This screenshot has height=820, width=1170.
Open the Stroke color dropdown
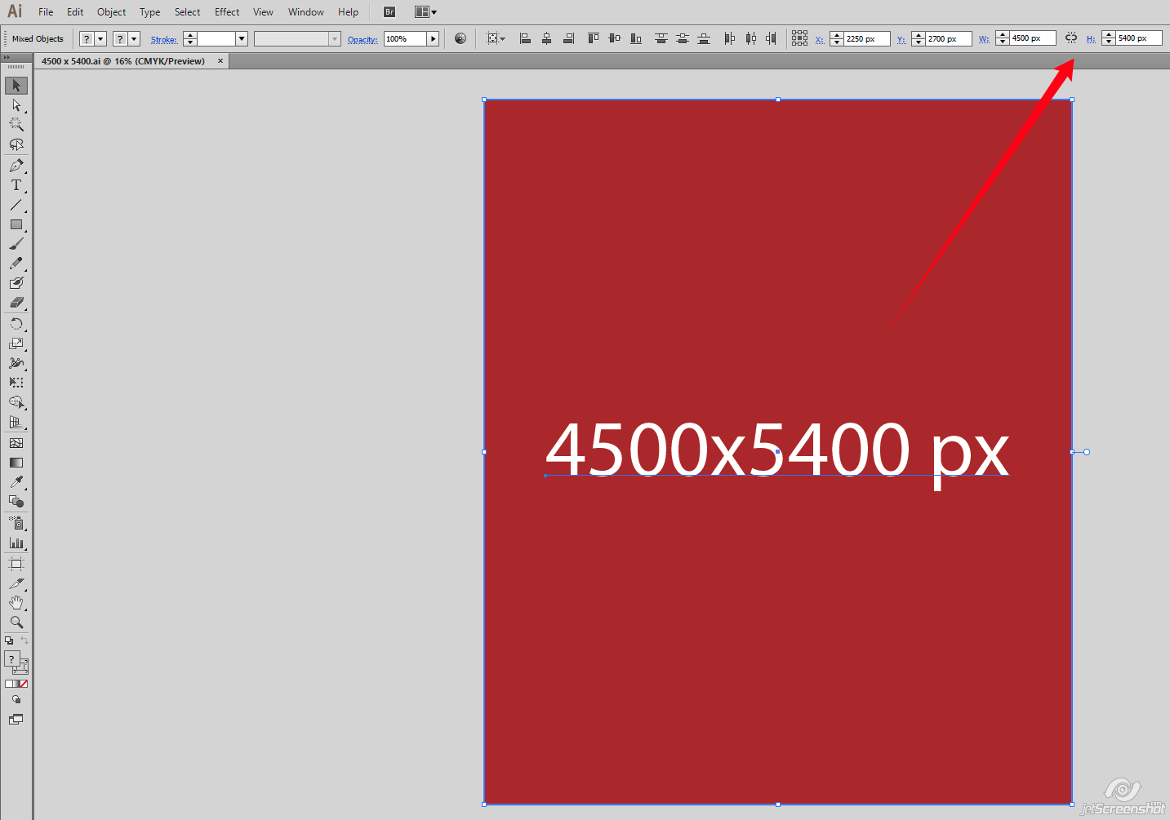(x=134, y=39)
